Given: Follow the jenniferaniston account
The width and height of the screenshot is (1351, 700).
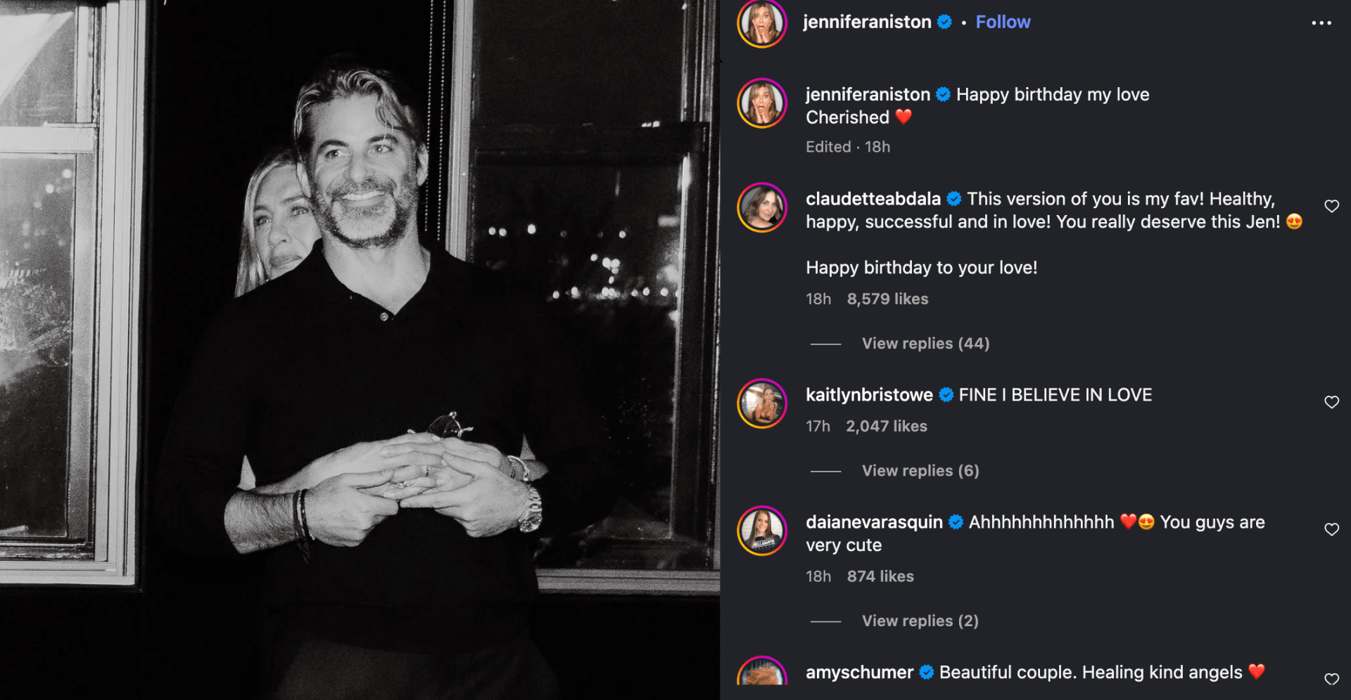Looking at the screenshot, I should coord(1003,22).
